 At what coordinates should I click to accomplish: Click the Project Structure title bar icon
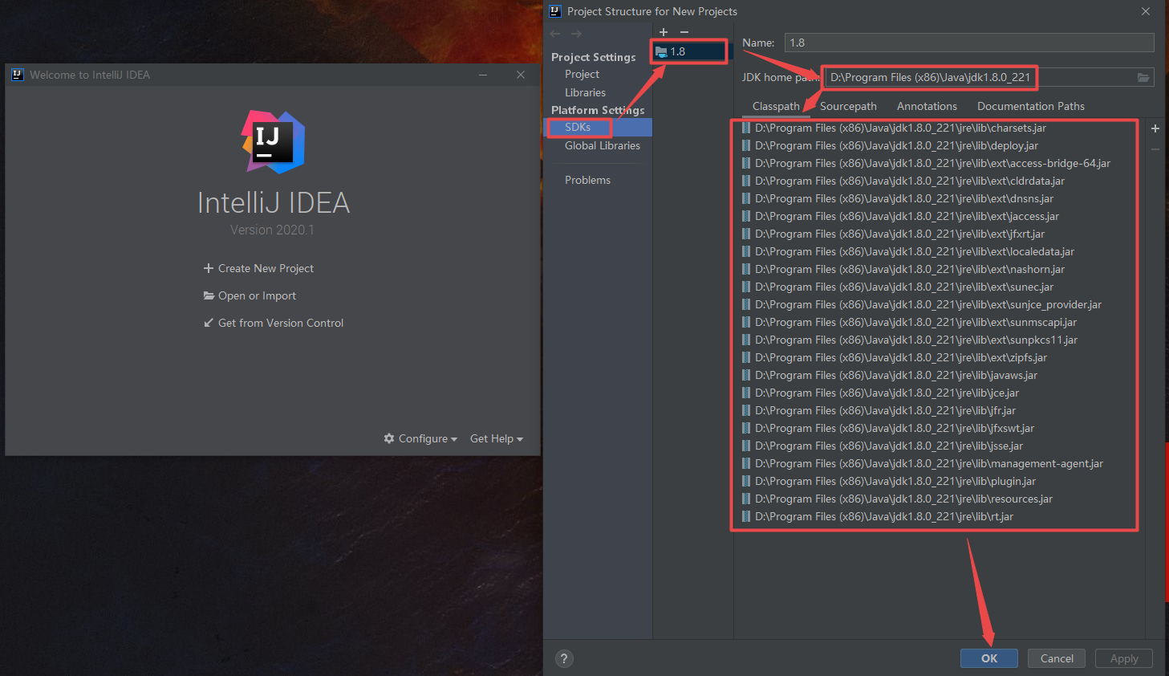pos(554,11)
